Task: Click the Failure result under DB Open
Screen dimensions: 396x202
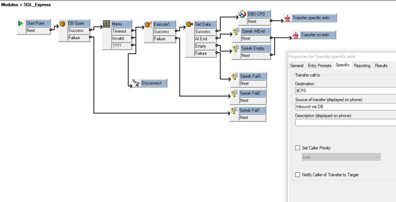Action: (78, 38)
